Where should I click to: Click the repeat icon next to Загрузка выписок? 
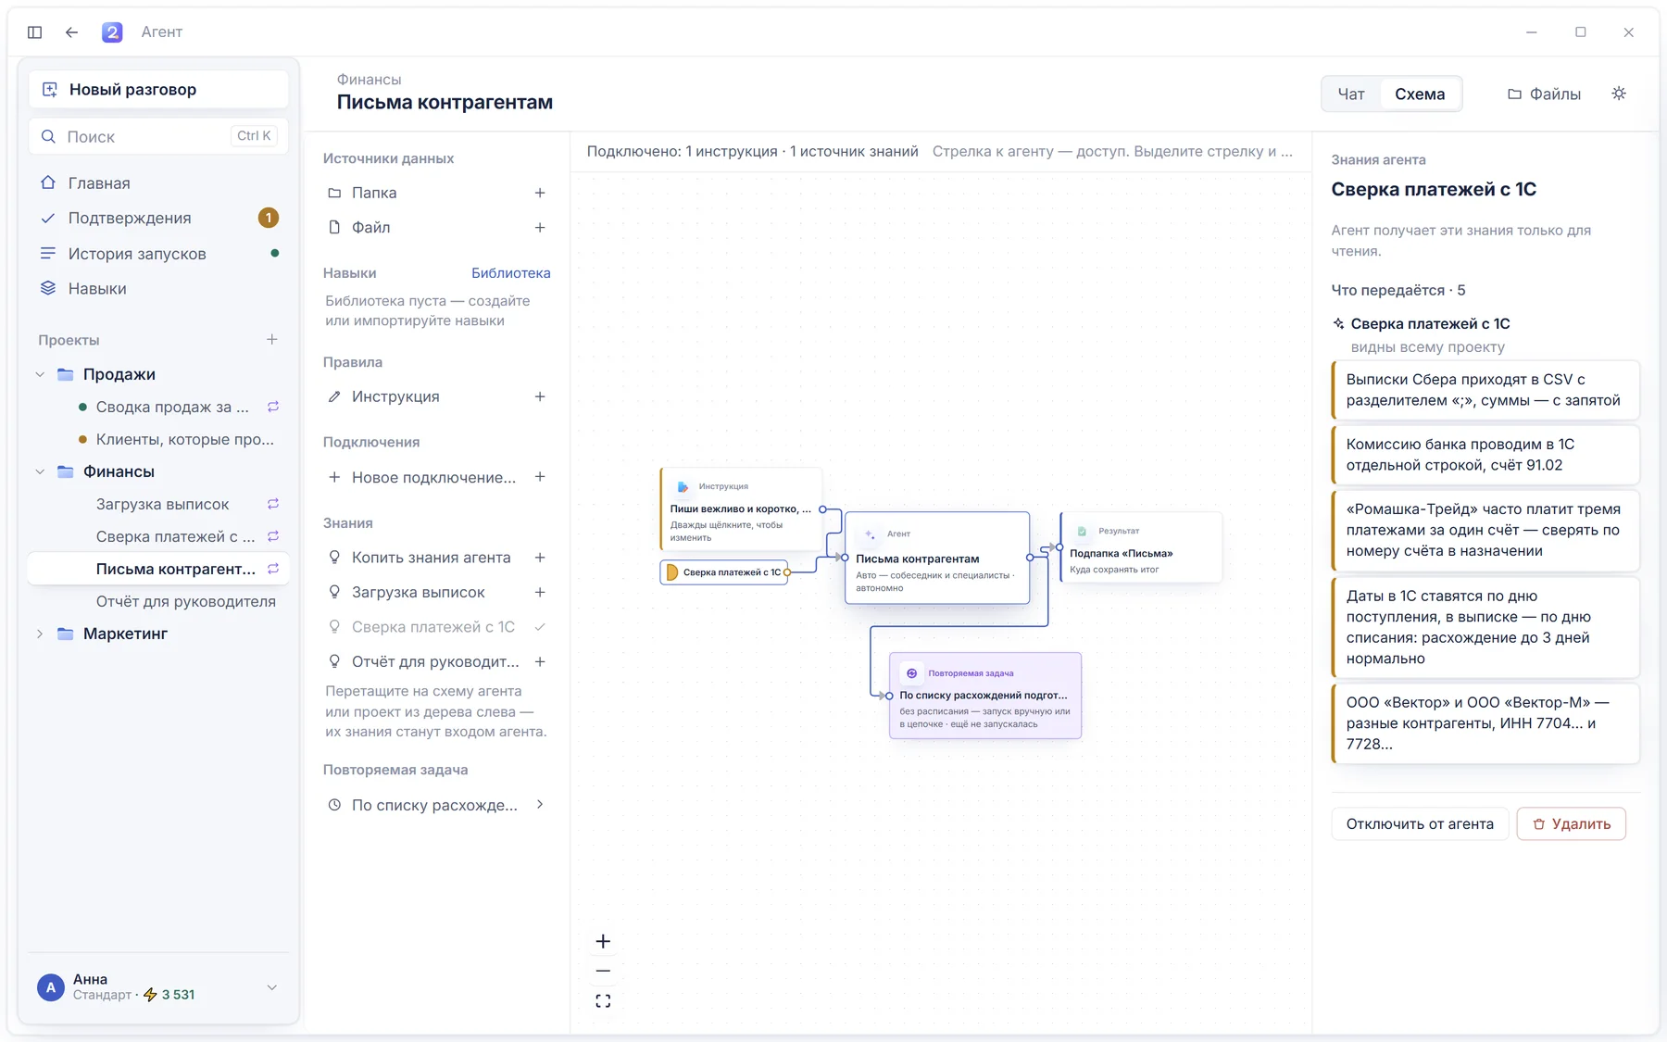(x=273, y=504)
